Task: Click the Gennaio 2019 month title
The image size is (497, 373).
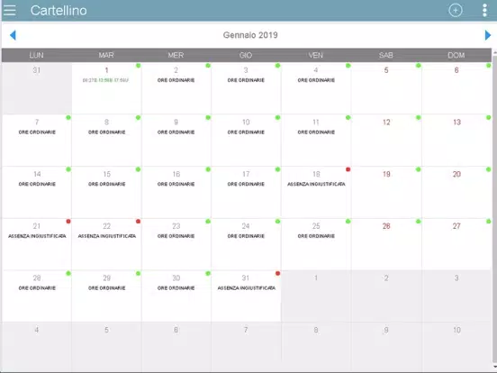Action: 250,35
